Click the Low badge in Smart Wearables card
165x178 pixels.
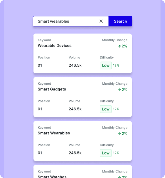106,153
